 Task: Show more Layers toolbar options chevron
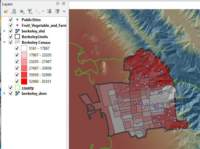point(64,12)
